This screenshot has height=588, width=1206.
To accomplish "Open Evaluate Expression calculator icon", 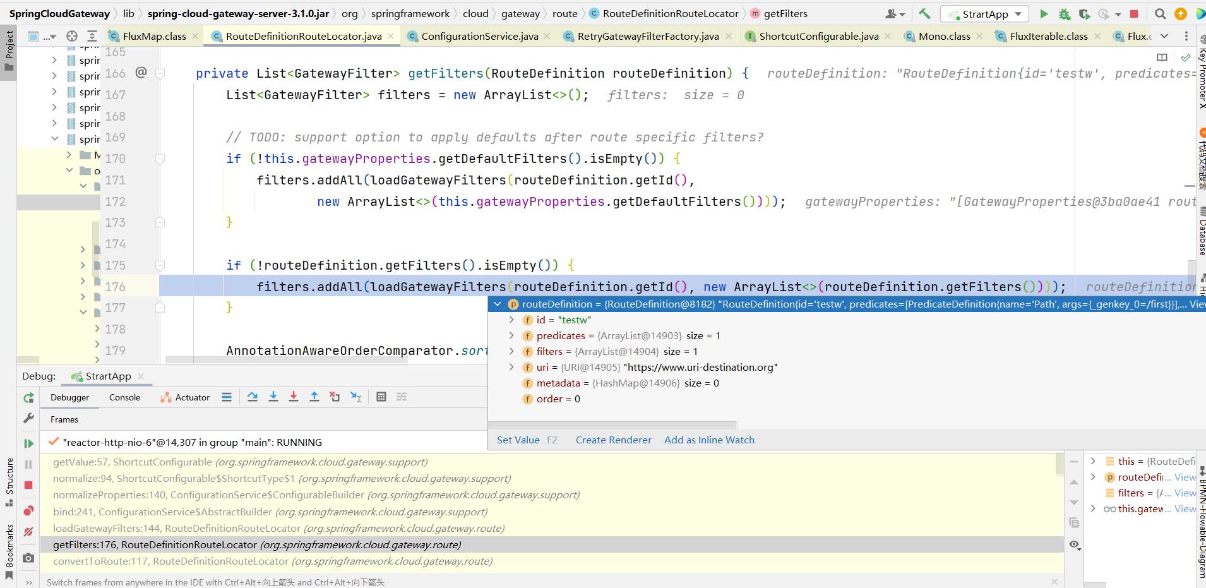I will tap(381, 397).
